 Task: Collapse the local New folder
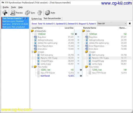click(32, 67)
